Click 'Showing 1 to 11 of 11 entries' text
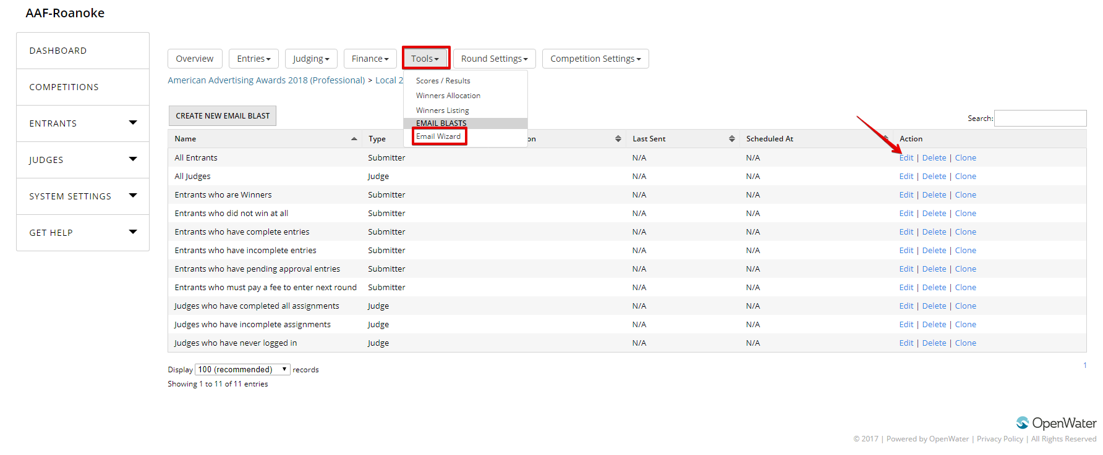The width and height of the screenshot is (1103, 455). 218,384
